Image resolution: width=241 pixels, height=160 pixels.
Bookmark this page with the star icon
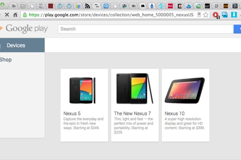(206, 15)
